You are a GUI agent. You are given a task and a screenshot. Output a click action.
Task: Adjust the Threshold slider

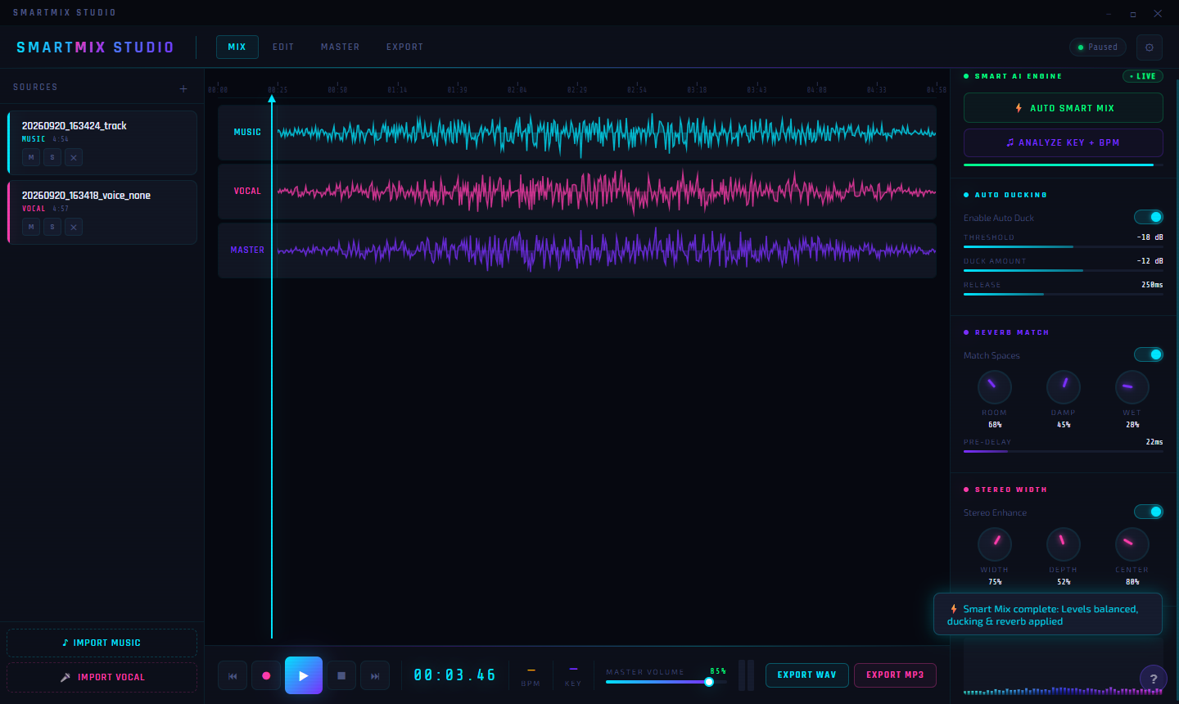[1064, 246]
